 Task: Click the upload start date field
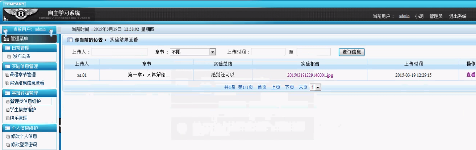click(x=268, y=52)
